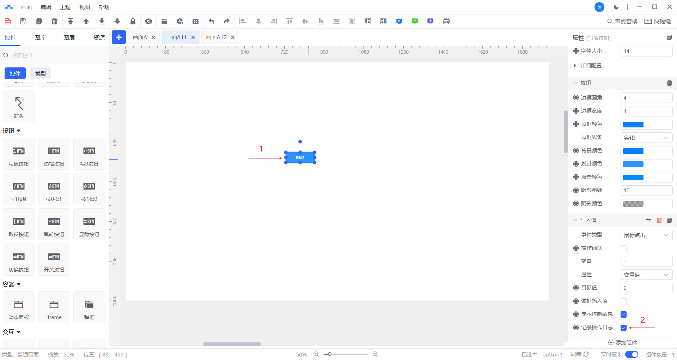Open the 边框线条 dropdown
The image size is (677, 360).
coord(646,138)
